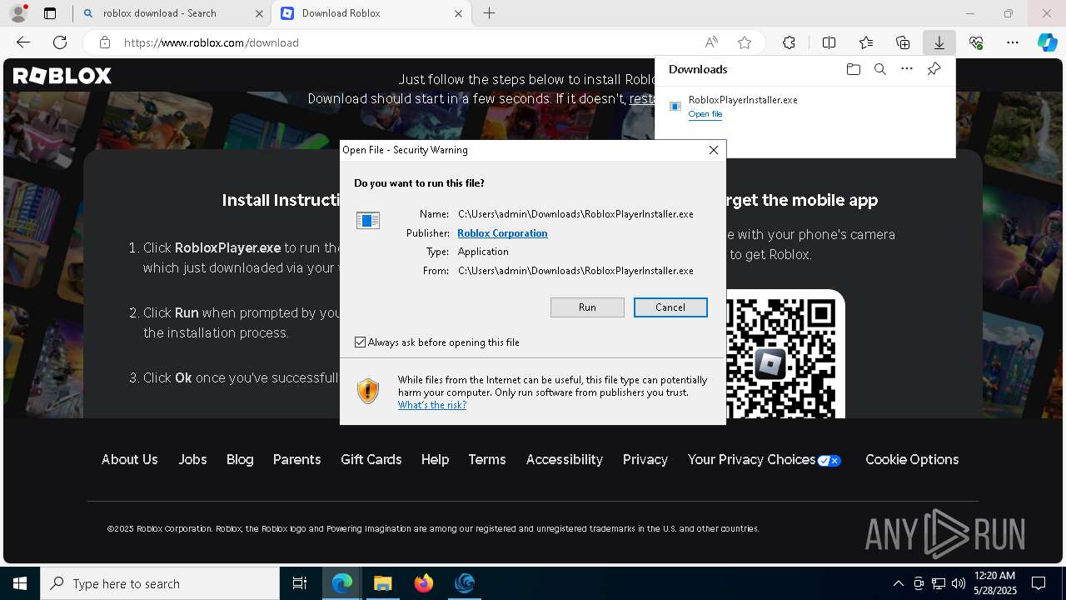Show hidden system tray icons
Image resolution: width=1066 pixels, height=600 pixels.
click(x=898, y=583)
